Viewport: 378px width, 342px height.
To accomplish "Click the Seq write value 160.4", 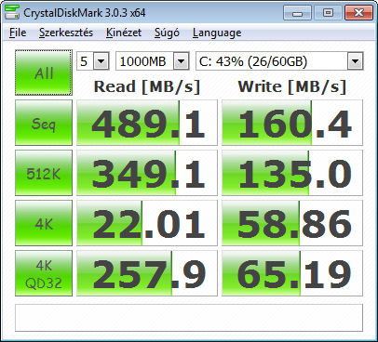I will click(x=292, y=123).
